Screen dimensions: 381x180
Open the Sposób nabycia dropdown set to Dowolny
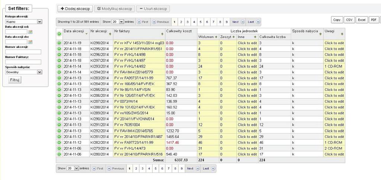(x=23, y=72)
